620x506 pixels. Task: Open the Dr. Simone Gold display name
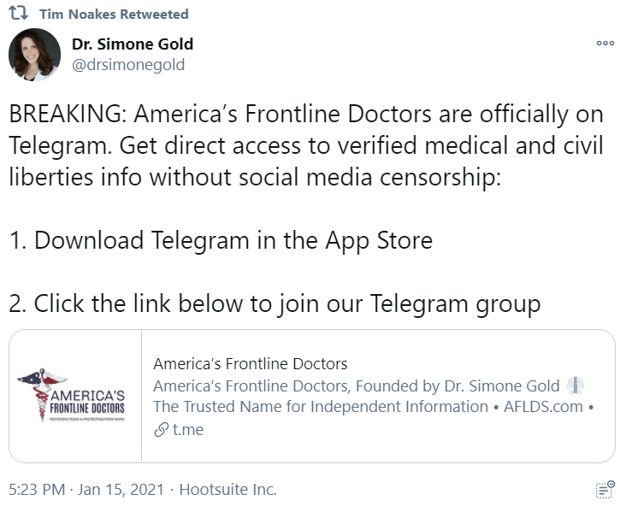pyautogui.click(x=133, y=44)
